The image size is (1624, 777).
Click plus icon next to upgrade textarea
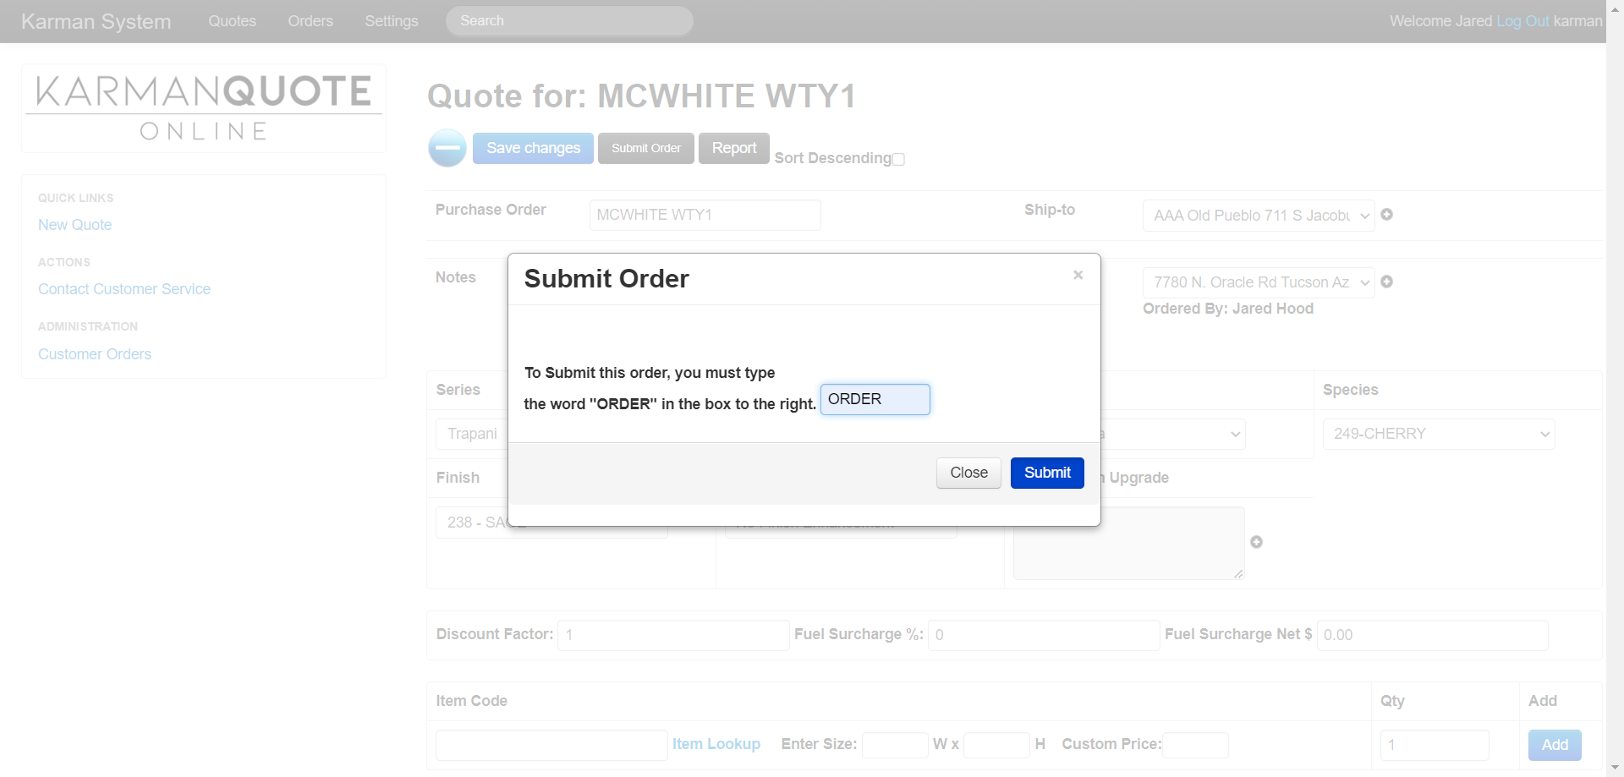click(1256, 542)
